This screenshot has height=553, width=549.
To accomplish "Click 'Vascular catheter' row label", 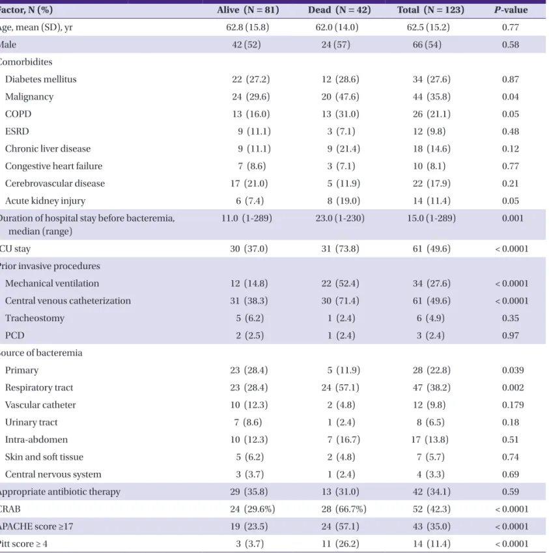I will tap(40, 405).
